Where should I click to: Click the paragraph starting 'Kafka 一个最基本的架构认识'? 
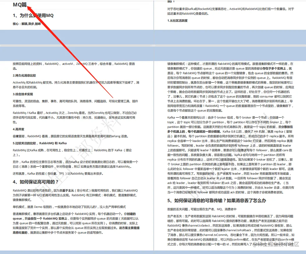click(231, 155)
